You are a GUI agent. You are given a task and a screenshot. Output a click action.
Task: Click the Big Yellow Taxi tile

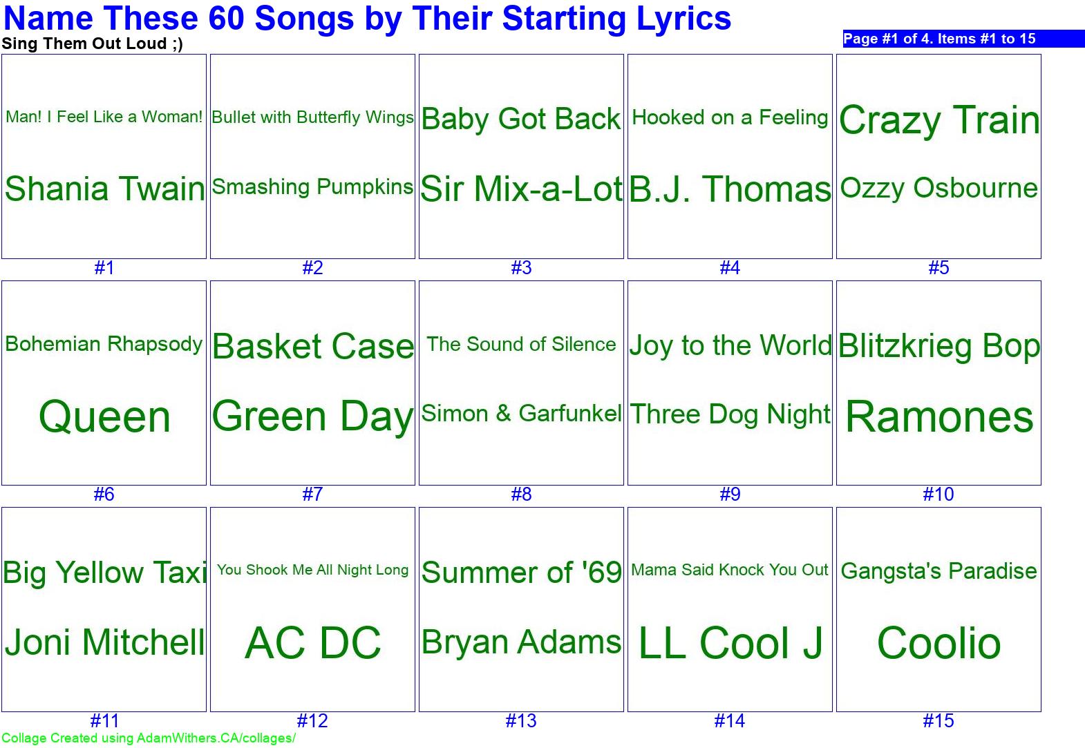[x=104, y=609]
